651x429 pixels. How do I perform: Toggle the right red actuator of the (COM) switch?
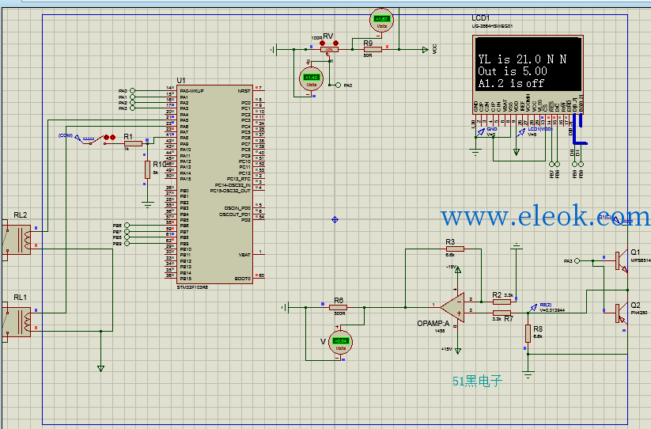coord(112,137)
